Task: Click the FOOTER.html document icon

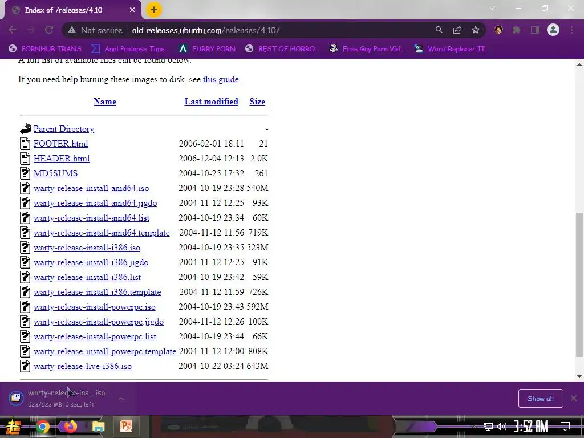Action: point(25,144)
